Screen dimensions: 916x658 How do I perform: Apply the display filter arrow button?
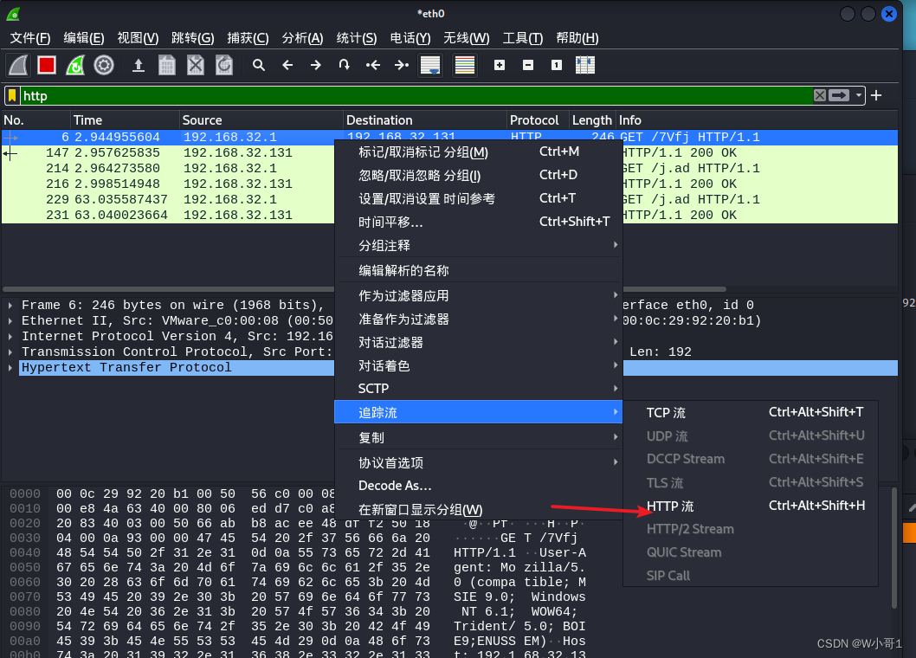click(x=839, y=95)
